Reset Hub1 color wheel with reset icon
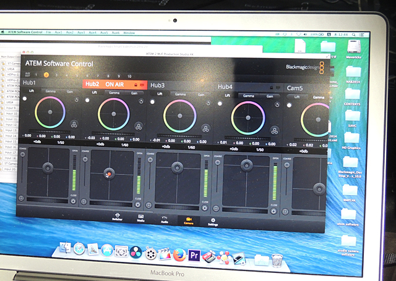Viewport: 396px width, 281px height. coord(76,100)
